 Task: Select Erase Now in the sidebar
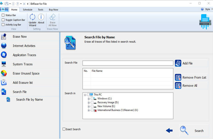[x=29, y=37]
